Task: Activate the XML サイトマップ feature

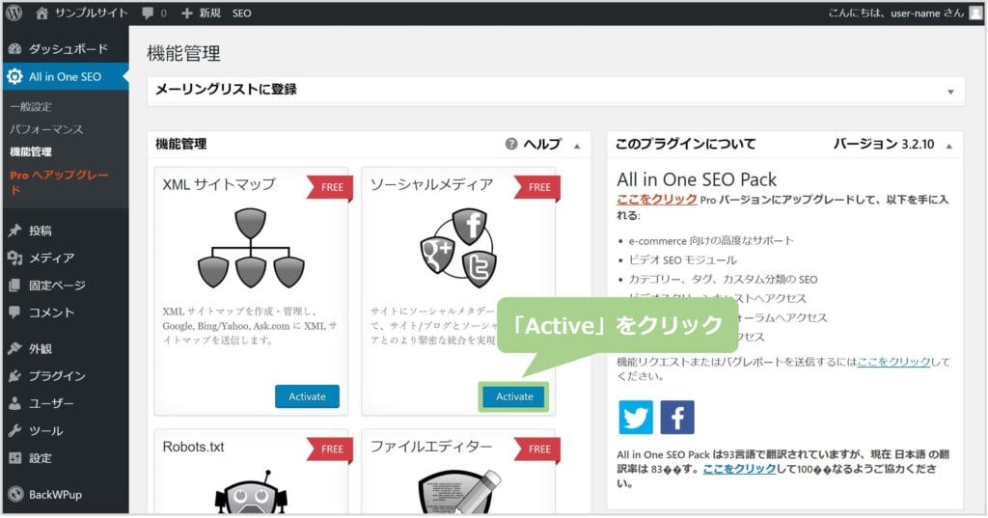Action: (307, 396)
